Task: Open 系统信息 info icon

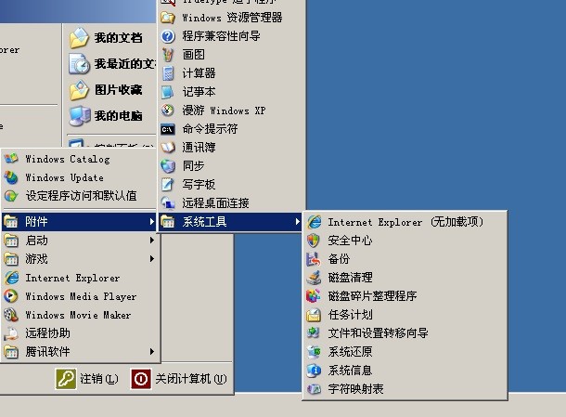Action: tap(314, 370)
